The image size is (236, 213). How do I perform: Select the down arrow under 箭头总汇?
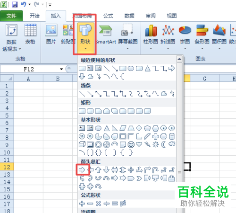click(x=107, y=170)
